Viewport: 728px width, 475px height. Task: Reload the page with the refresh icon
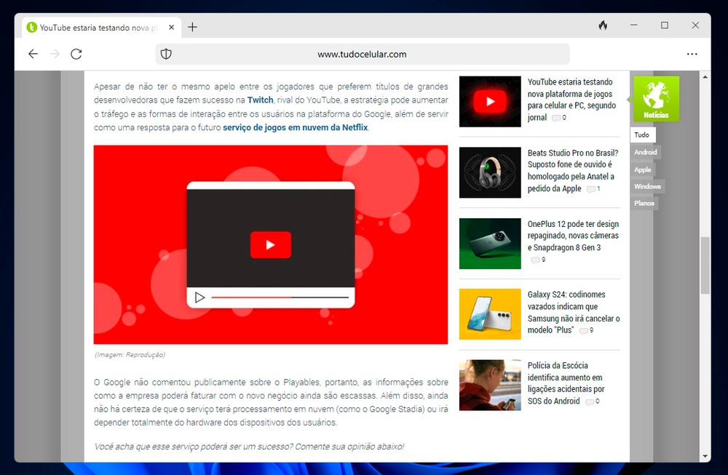tap(76, 54)
